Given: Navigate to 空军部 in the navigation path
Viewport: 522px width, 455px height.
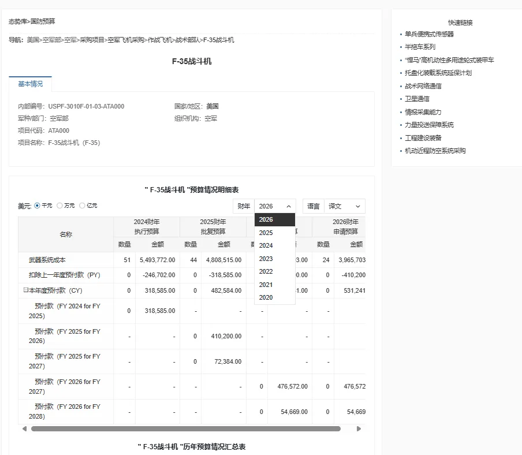Looking at the screenshot, I should 51,40.
